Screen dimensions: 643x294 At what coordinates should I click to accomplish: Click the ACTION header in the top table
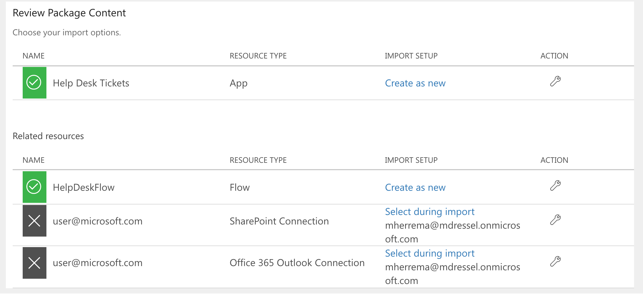(x=554, y=56)
